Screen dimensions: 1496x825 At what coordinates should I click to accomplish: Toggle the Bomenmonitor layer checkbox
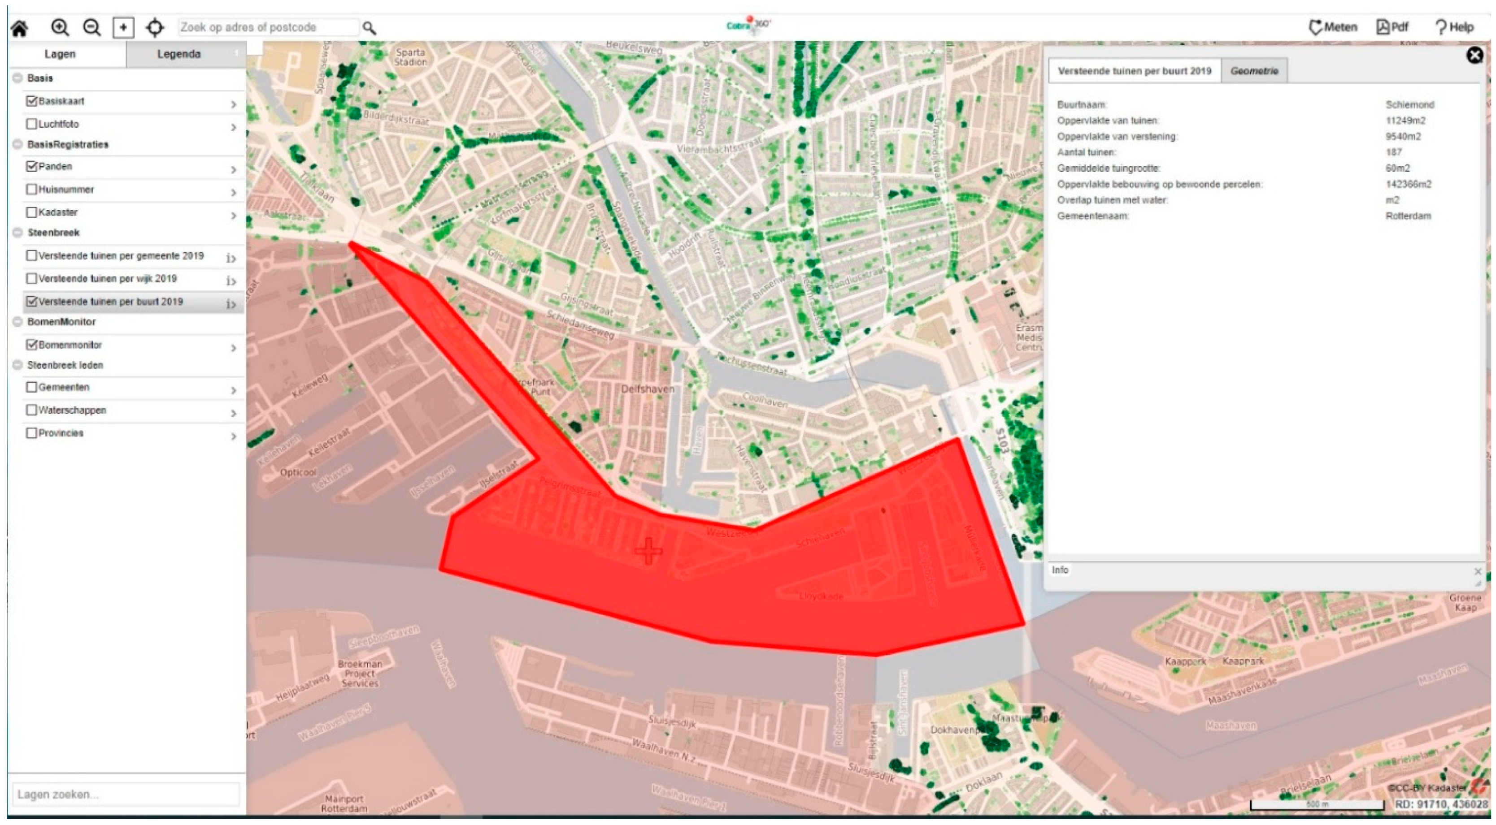pos(32,345)
